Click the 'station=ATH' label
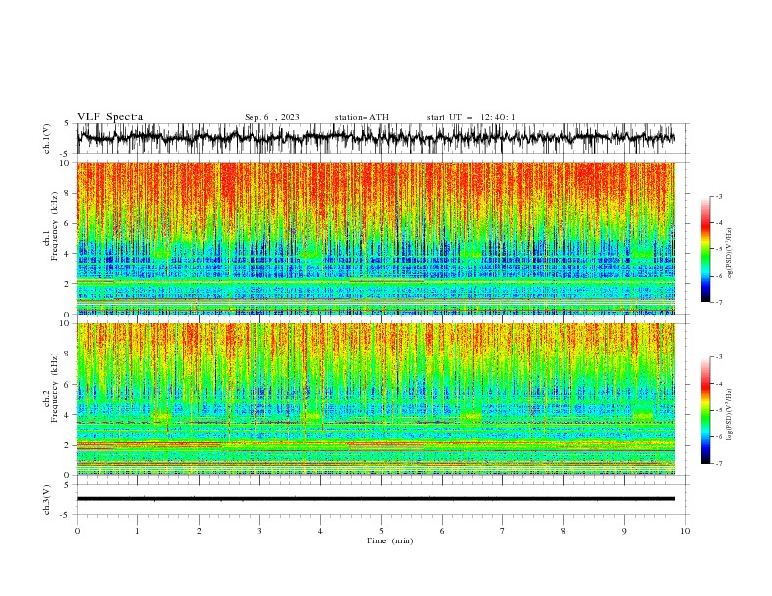Image resolution: width=772 pixels, height=596 pixels. 362,117
